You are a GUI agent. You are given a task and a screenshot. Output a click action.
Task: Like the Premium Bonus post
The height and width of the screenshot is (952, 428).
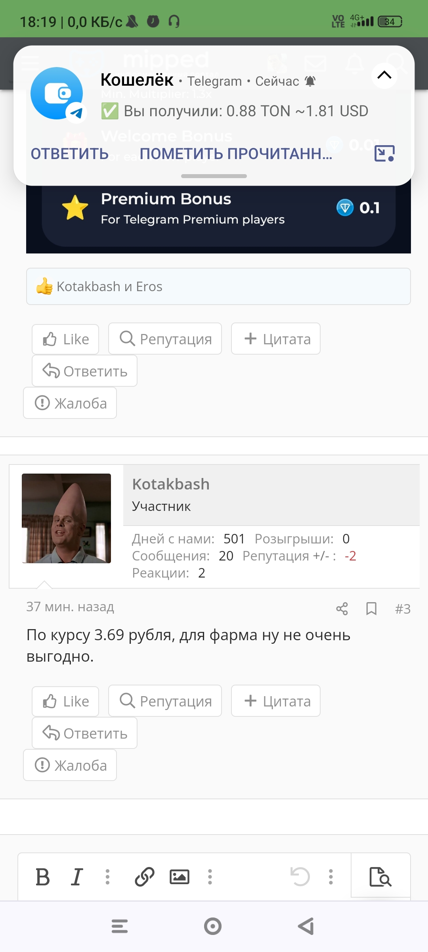pyautogui.click(x=65, y=339)
